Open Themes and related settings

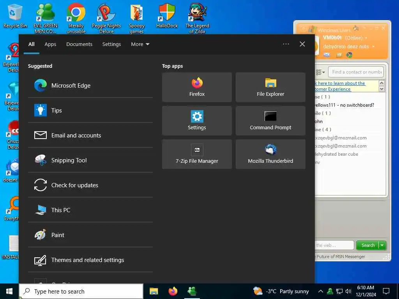(x=90, y=260)
